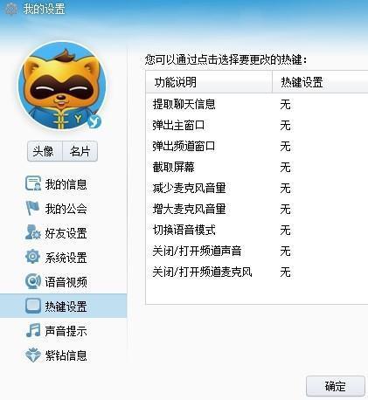Switch to the 头像 tab
The image size is (368, 400).
tap(45, 151)
